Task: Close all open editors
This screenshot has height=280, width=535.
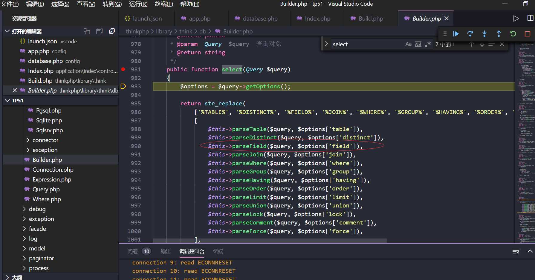Action: coord(112,31)
